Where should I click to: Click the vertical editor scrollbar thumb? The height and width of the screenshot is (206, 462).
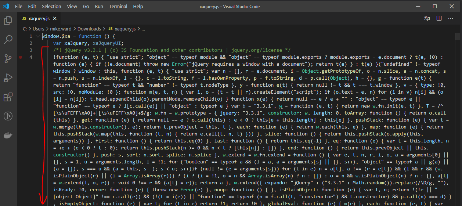pyautogui.click(x=457, y=36)
